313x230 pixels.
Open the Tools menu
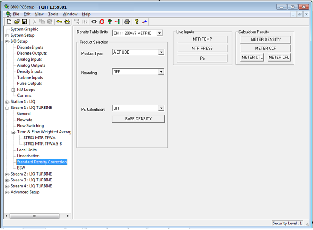[53, 14]
